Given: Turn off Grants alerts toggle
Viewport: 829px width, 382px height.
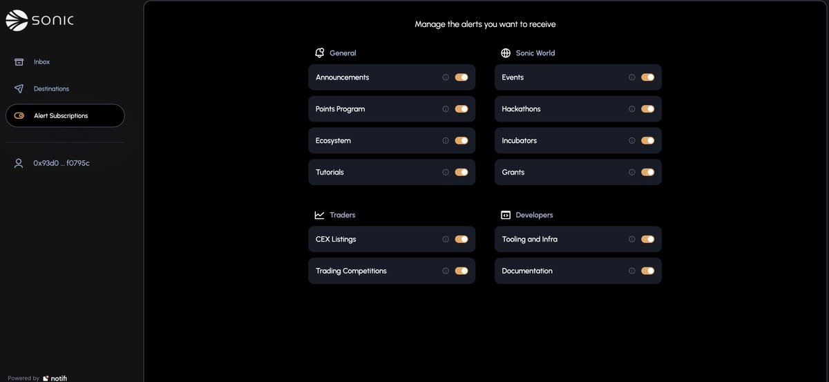Looking at the screenshot, I should (647, 173).
